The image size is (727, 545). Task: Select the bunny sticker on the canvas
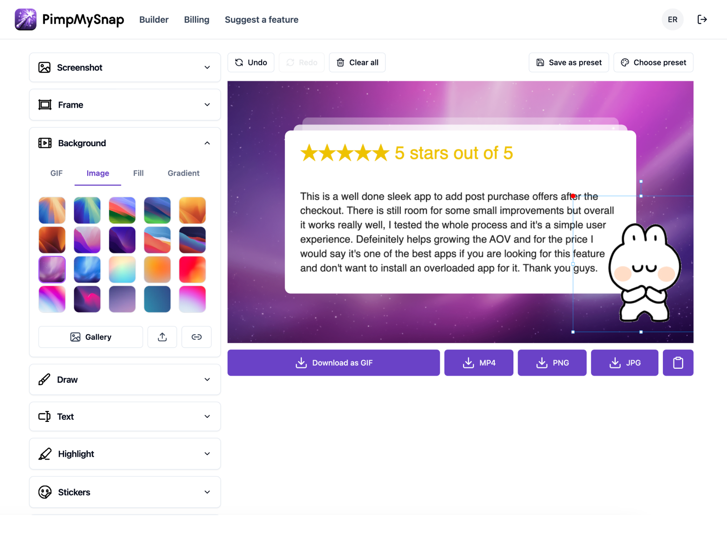644,272
